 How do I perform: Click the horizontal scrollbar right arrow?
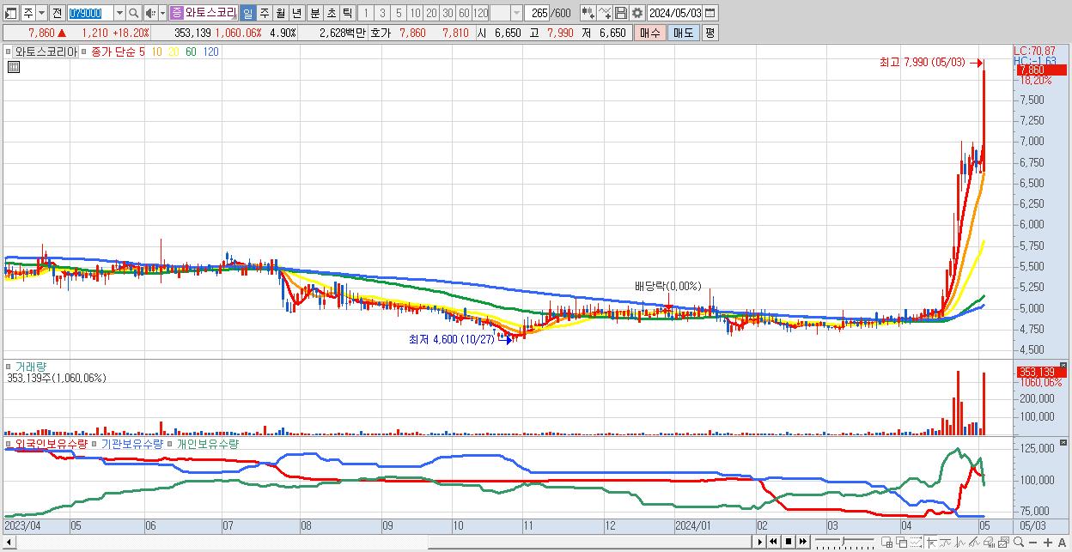coord(759,542)
